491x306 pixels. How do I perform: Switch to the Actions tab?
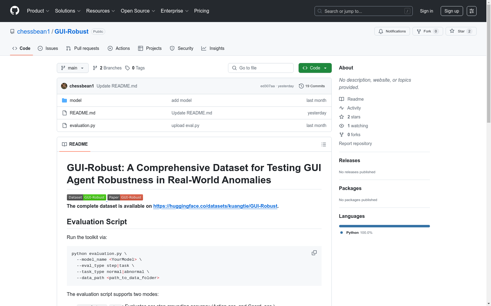(119, 48)
